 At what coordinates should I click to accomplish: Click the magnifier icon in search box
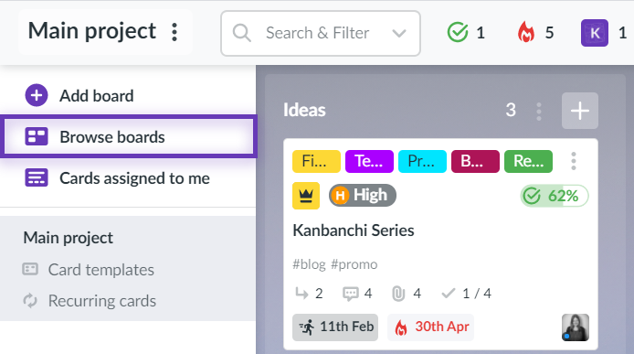pyautogui.click(x=242, y=33)
